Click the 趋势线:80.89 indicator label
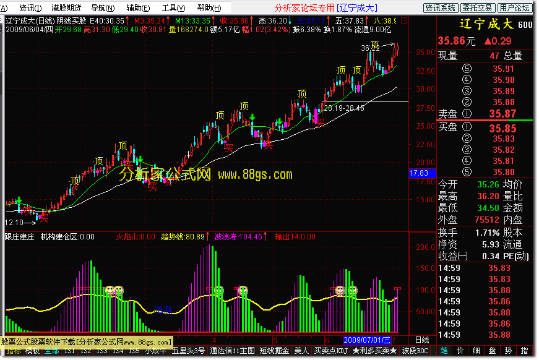The width and height of the screenshot is (539, 360). coord(183,237)
